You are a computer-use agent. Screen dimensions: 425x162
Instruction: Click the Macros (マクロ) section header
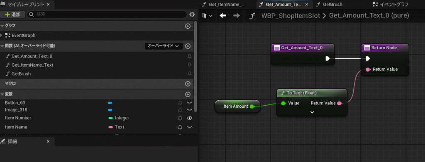tap(96, 84)
